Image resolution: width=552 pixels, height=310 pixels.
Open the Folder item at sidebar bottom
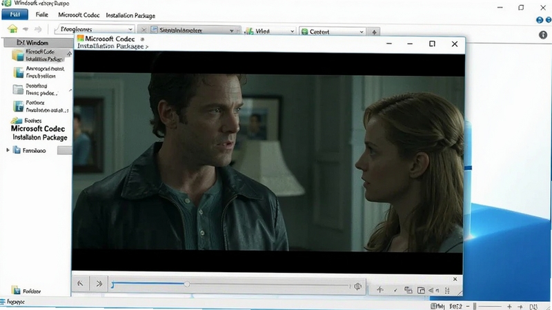click(26, 291)
